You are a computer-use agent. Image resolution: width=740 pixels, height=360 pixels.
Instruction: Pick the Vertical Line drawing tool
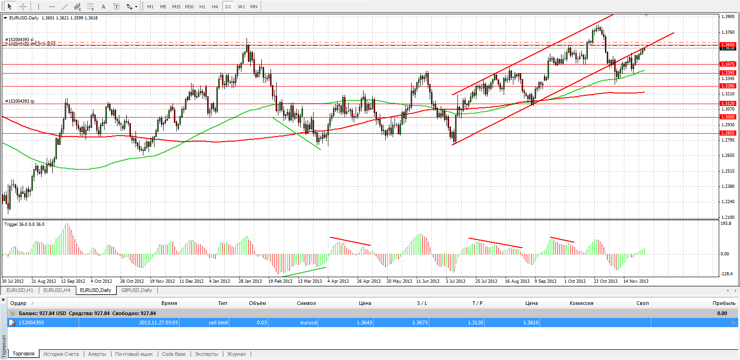point(38,6)
